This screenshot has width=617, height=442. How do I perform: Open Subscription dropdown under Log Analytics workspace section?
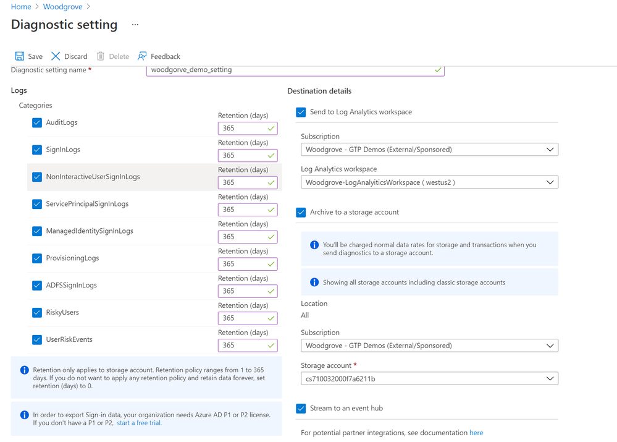[x=429, y=150]
